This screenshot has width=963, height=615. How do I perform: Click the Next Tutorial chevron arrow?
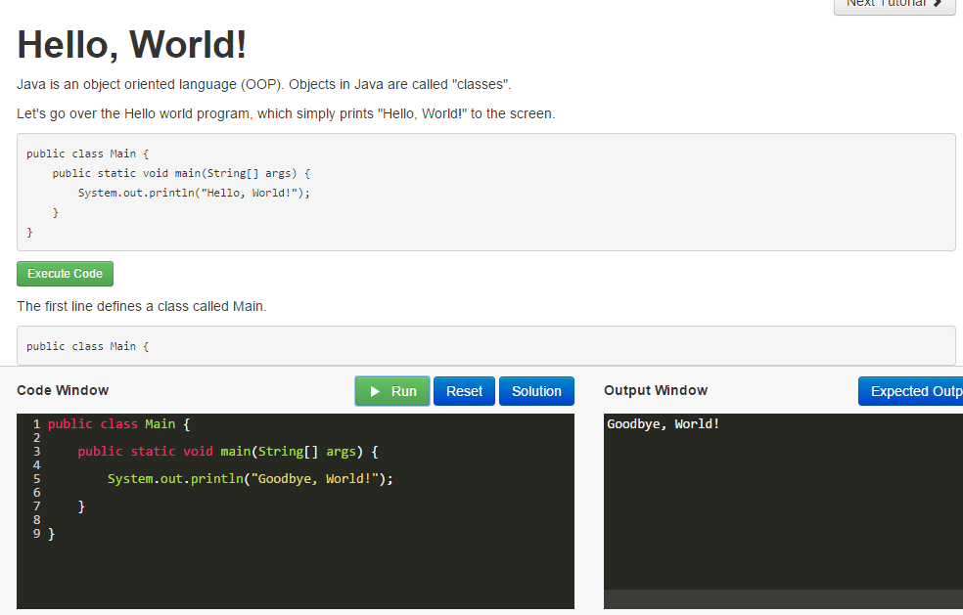[x=938, y=3]
